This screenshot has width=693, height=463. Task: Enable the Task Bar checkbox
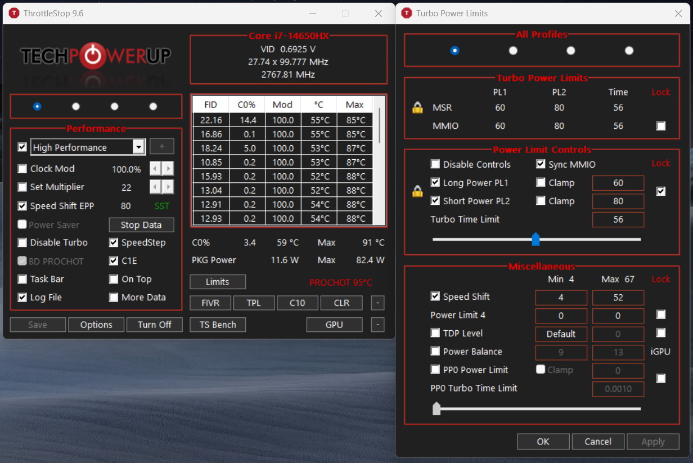click(x=22, y=279)
